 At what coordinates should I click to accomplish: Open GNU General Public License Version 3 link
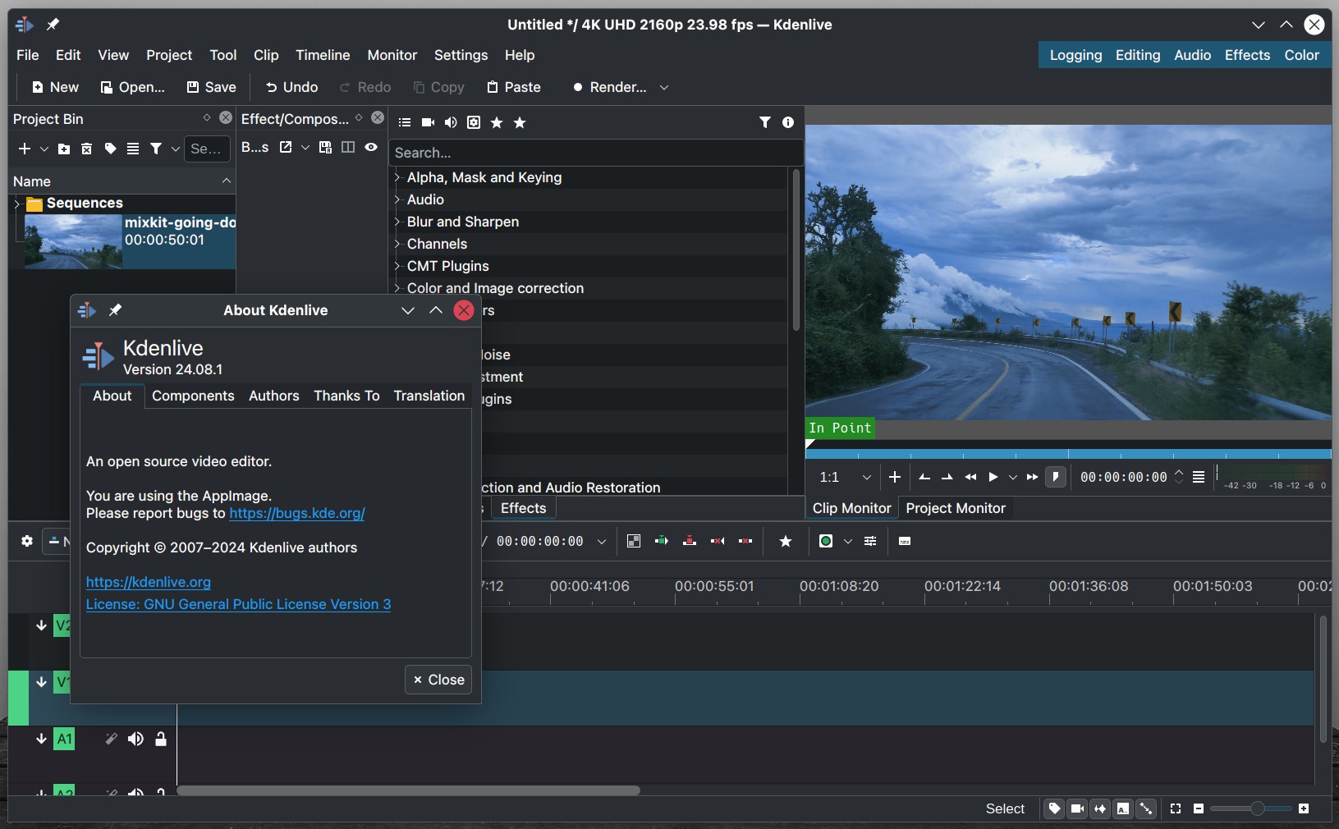pyautogui.click(x=238, y=604)
